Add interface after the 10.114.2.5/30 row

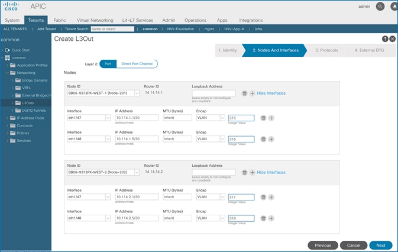pyautogui.click(x=271, y=218)
